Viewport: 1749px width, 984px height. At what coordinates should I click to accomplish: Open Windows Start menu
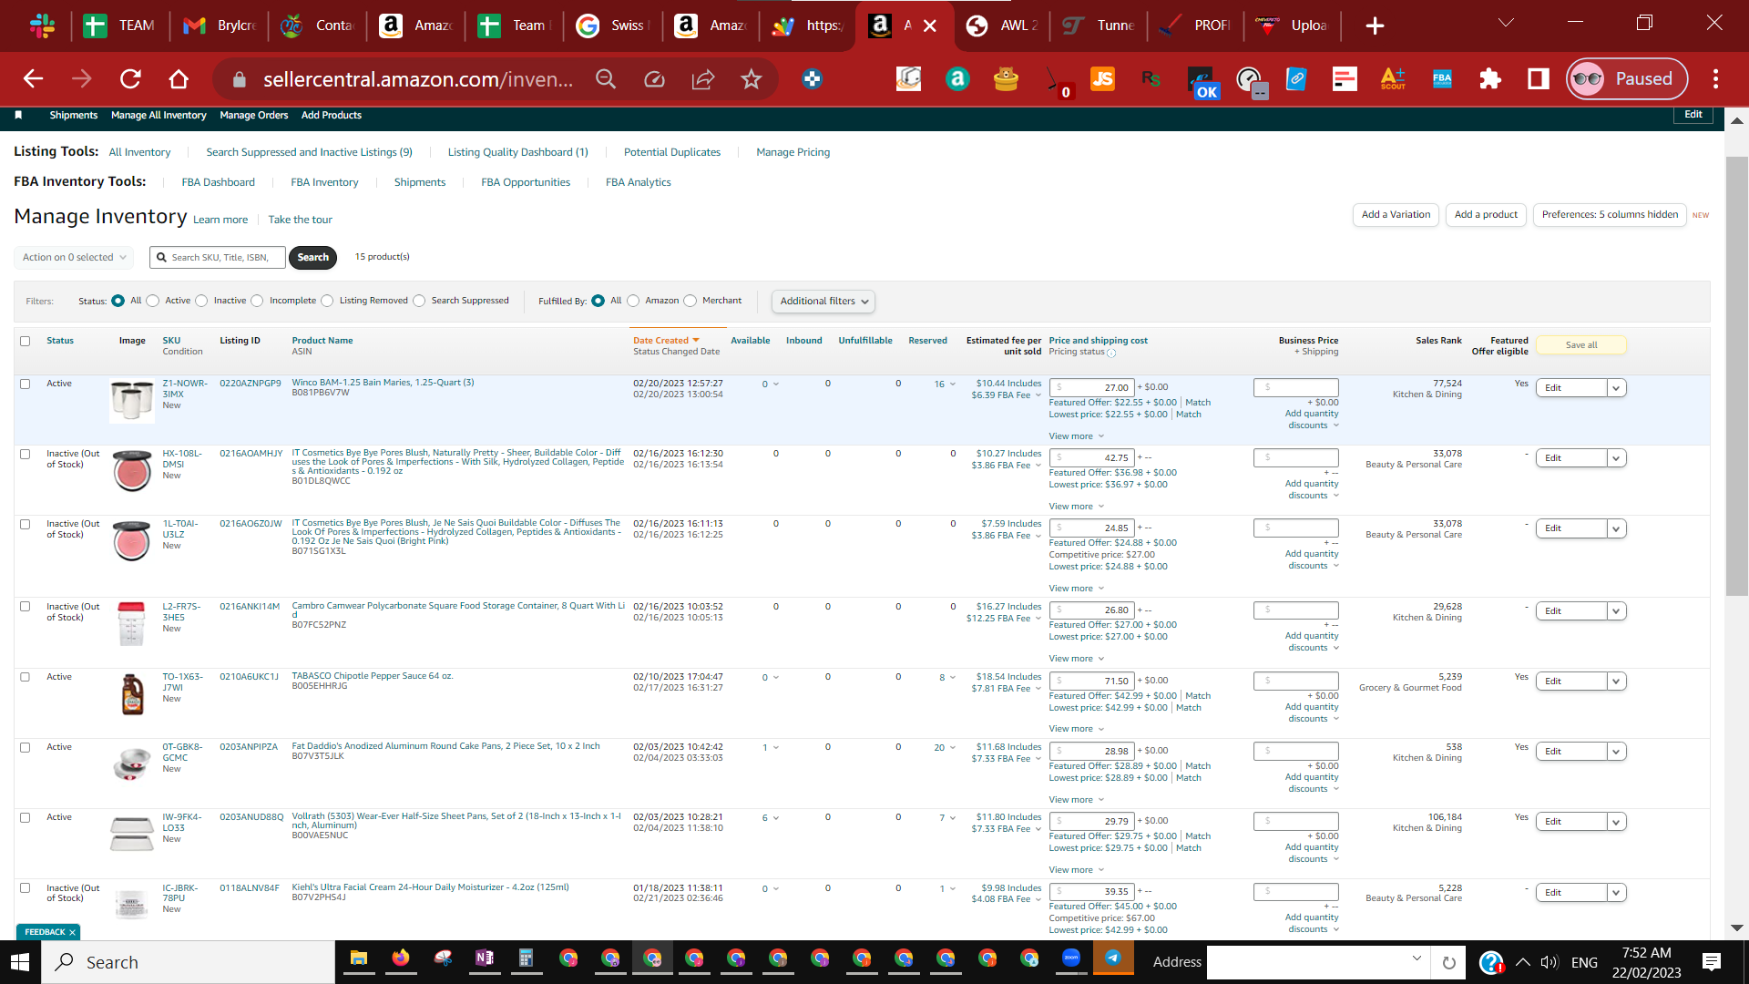pos(20,962)
